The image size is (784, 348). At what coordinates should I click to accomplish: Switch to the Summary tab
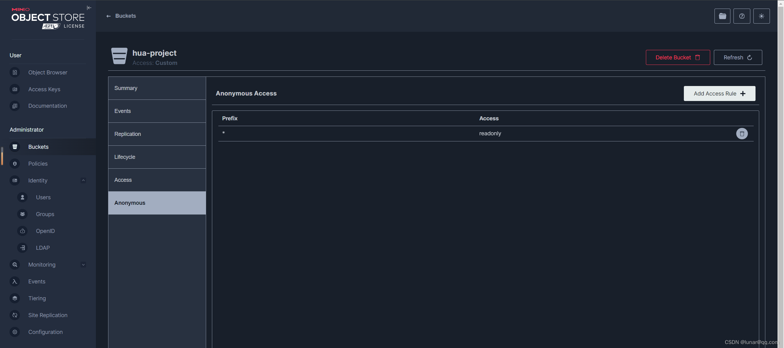[x=157, y=88]
